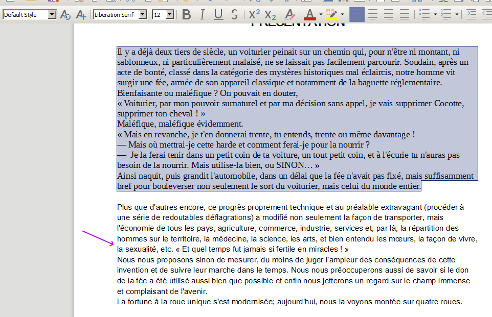The image size is (492, 317).
Task: Open bullet list style dropdown
Action: coord(435,15)
